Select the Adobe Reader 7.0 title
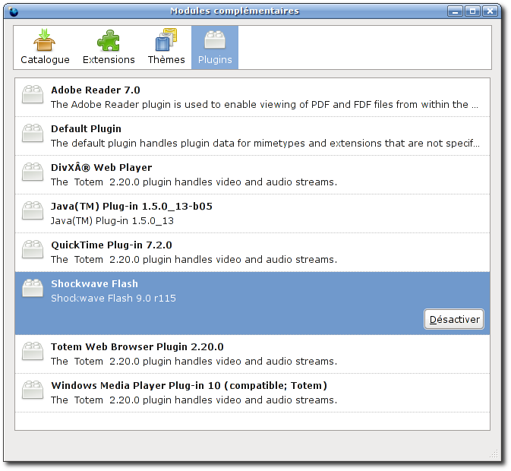 tap(96, 90)
